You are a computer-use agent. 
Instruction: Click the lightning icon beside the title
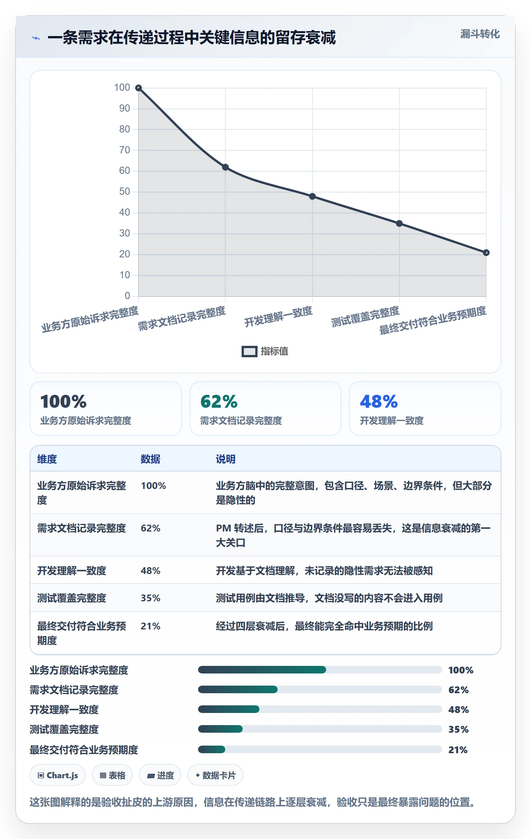point(36,38)
